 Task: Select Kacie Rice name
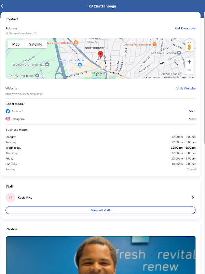click(x=25, y=198)
